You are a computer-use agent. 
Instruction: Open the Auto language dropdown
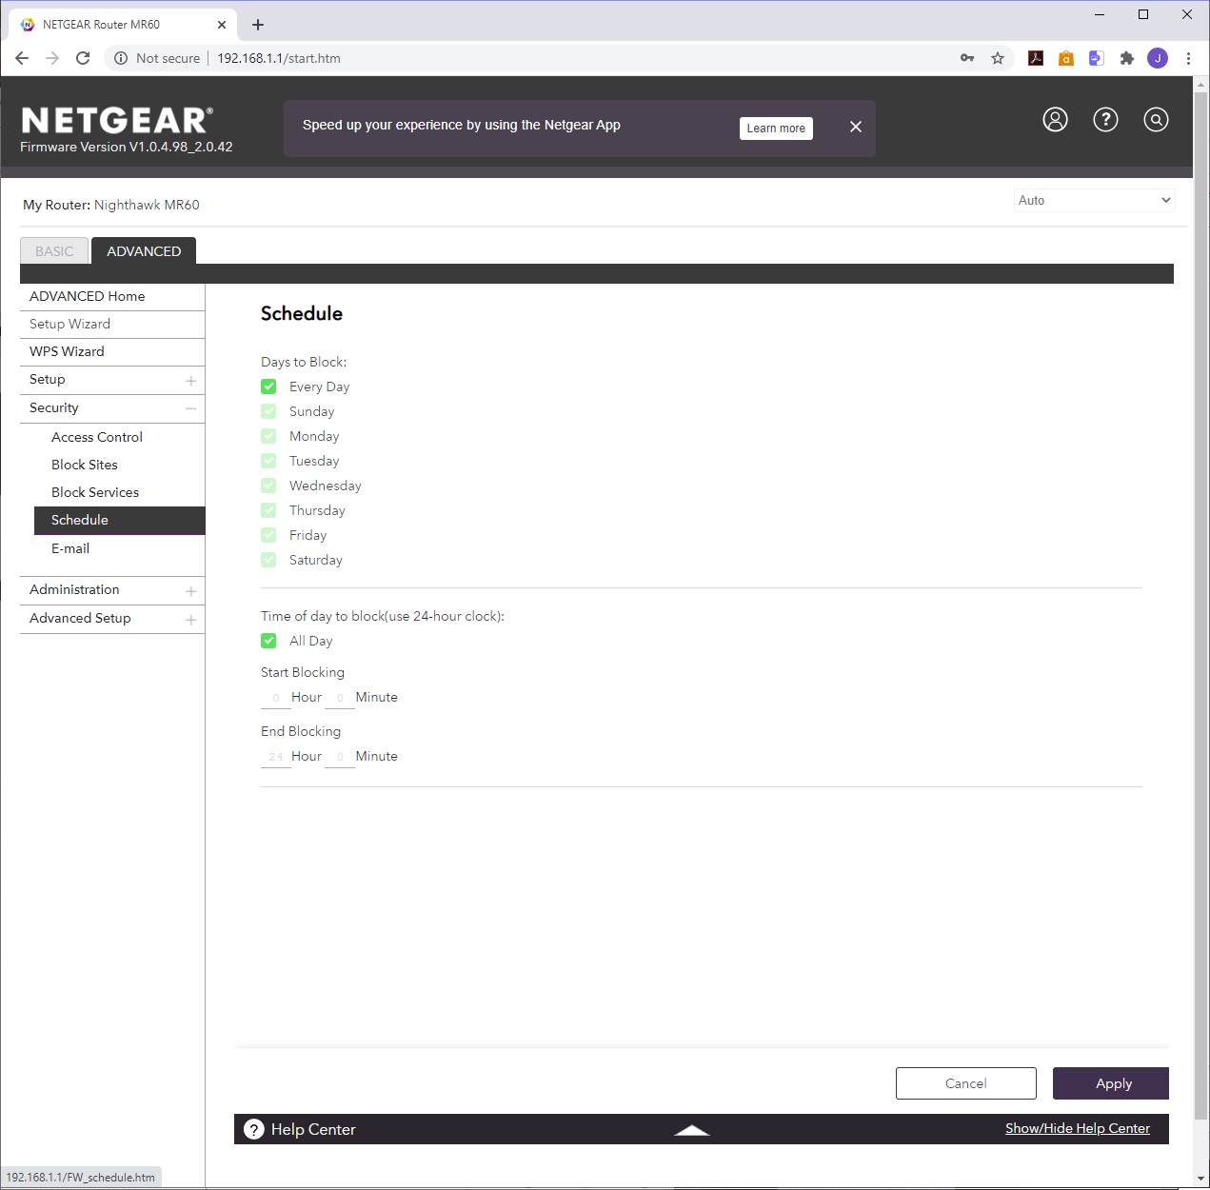pyautogui.click(x=1094, y=200)
